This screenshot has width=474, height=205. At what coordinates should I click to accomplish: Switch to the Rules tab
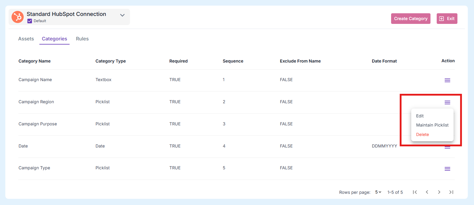click(x=82, y=39)
